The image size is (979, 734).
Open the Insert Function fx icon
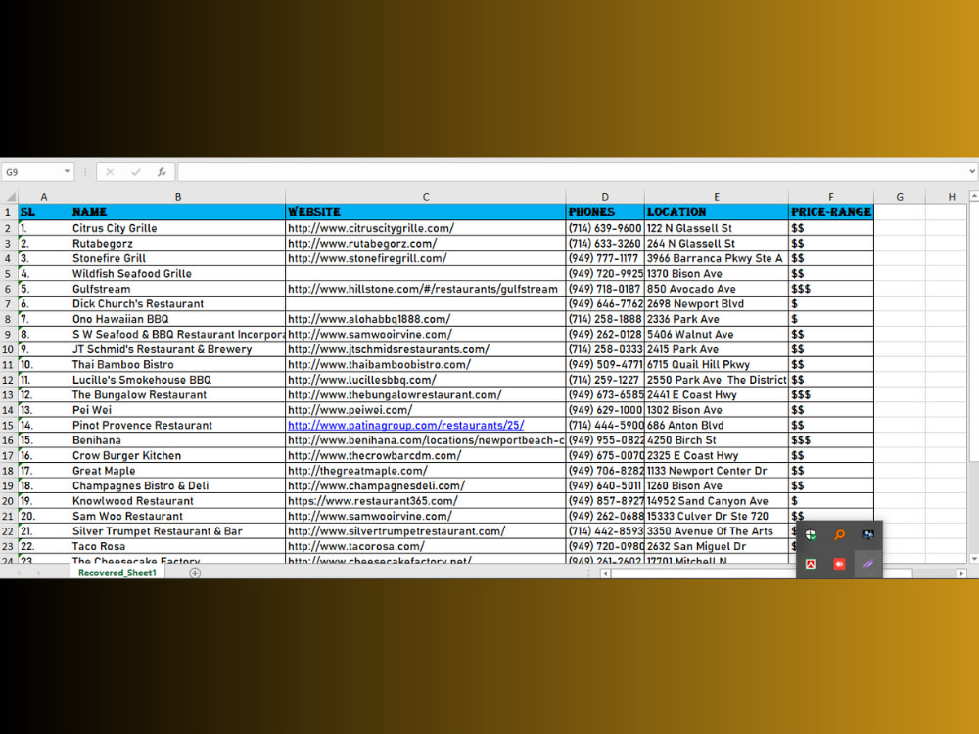pos(162,172)
